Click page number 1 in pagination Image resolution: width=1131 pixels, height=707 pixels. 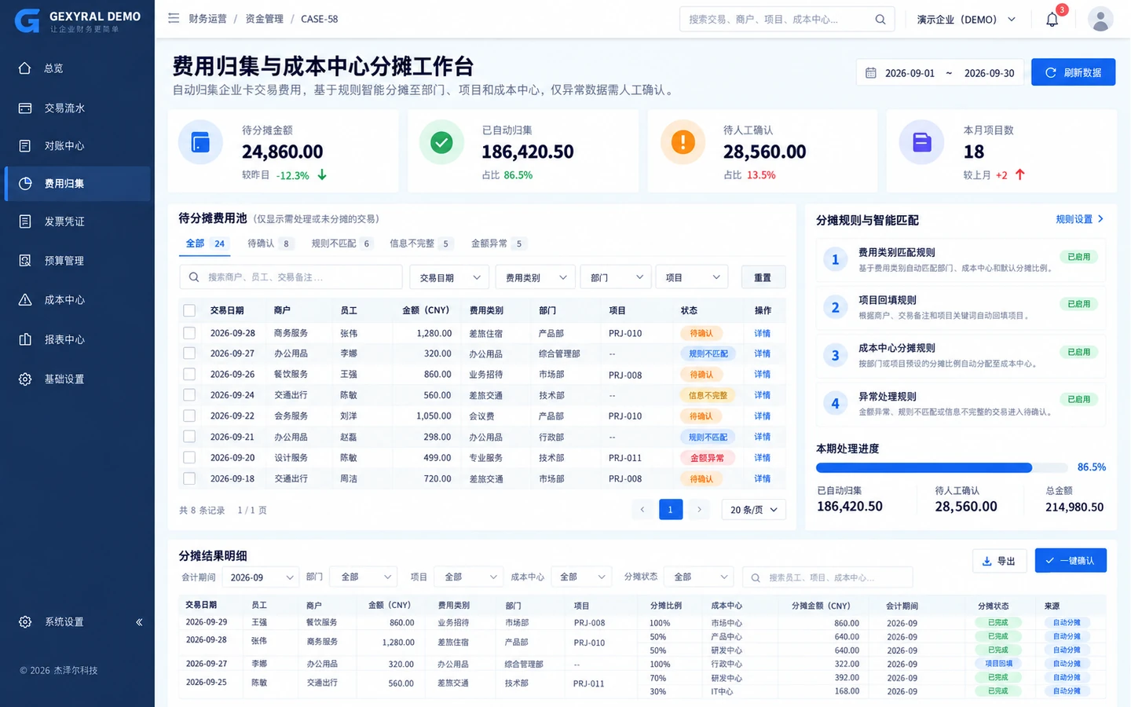tap(670, 510)
